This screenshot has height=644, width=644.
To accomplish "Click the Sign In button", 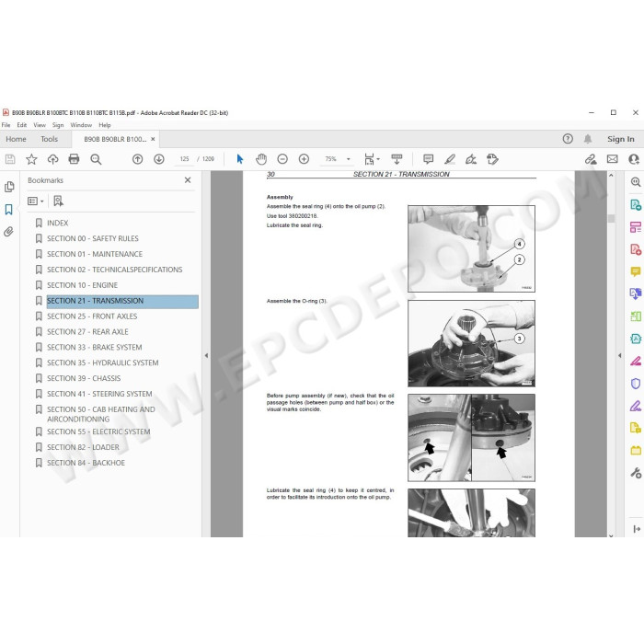I will pyautogui.click(x=621, y=139).
